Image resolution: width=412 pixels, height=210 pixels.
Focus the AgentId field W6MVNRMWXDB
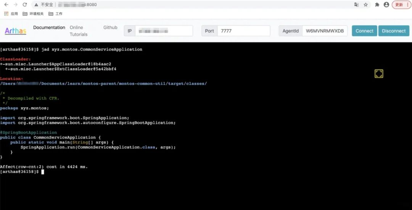(x=325, y=31)
